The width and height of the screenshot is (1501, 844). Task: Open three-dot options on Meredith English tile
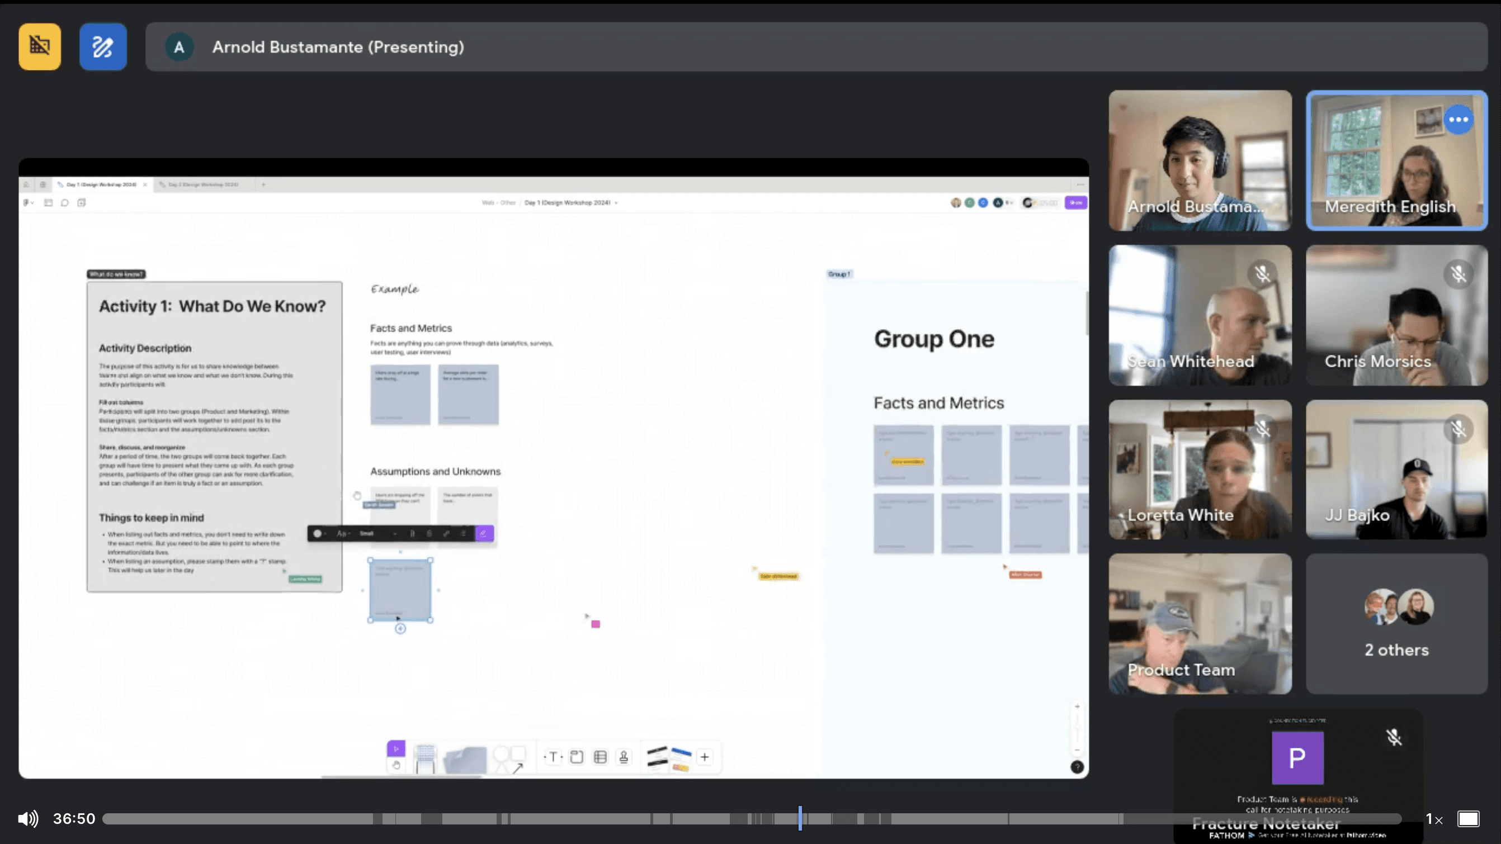pyautogui.click(x=1458, y=120)
